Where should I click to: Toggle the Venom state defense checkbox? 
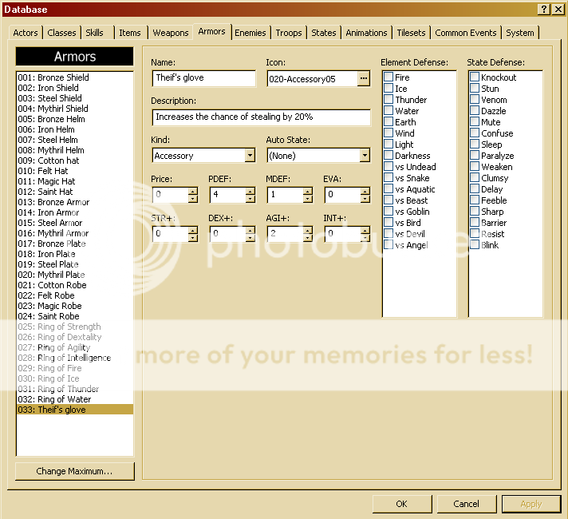pyautogui.click(x=475, y=100)
